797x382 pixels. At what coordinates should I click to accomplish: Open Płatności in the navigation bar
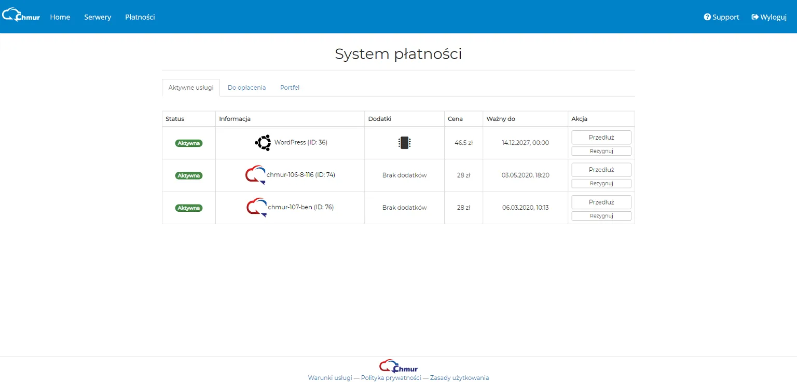(x=140, y=17)
